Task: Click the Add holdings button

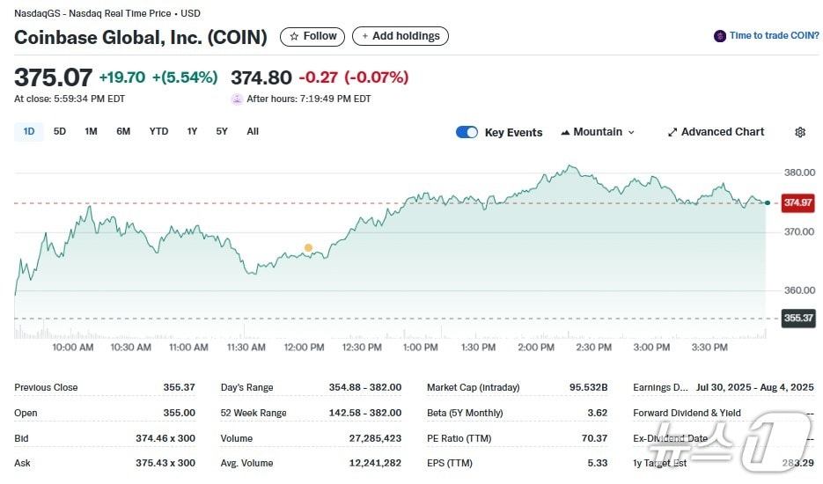Action: 400,36
